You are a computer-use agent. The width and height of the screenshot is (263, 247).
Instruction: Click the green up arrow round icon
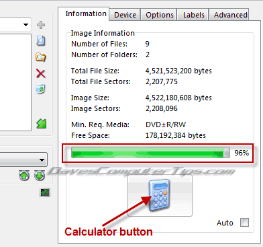tap(24, 176)
